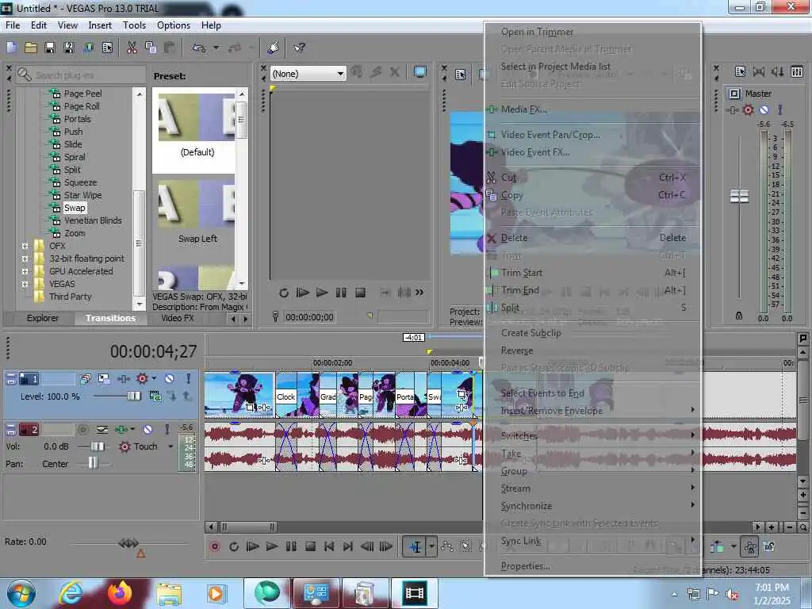Expand the OFX folder in plug-in tree
Image resolution: width=812 pixels, height=609 pixels.
click(25, 246)
